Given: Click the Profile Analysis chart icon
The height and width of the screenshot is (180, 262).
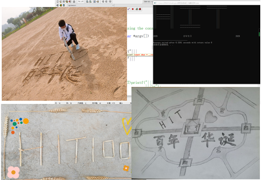Looking at the screenshot, I should point(137,9).
